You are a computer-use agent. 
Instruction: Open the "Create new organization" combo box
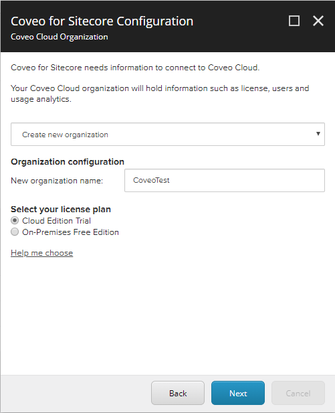tap(168, 135)
